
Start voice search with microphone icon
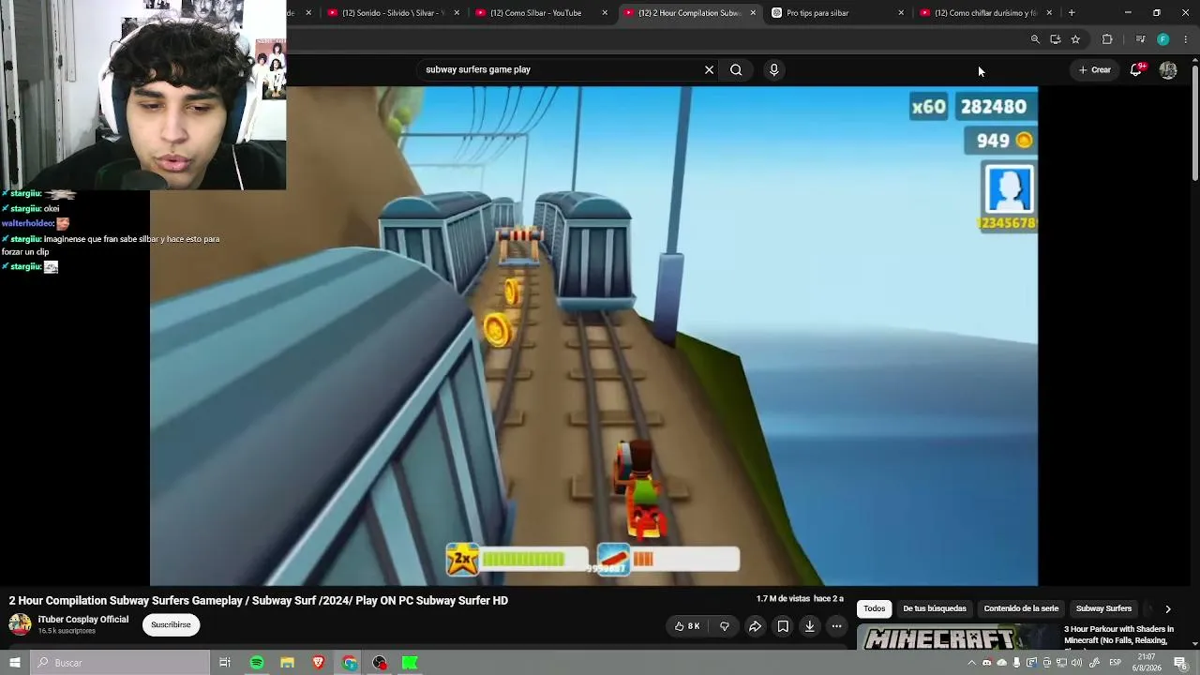click(773, 69)
